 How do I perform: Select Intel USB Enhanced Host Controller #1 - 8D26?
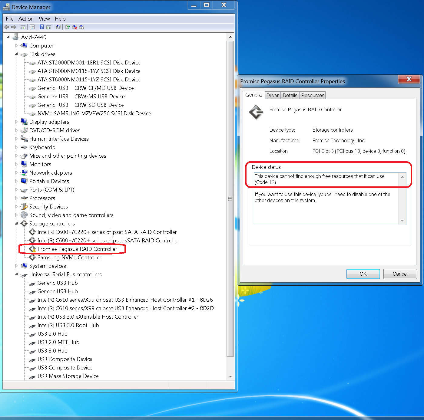[x=125, y=300]
